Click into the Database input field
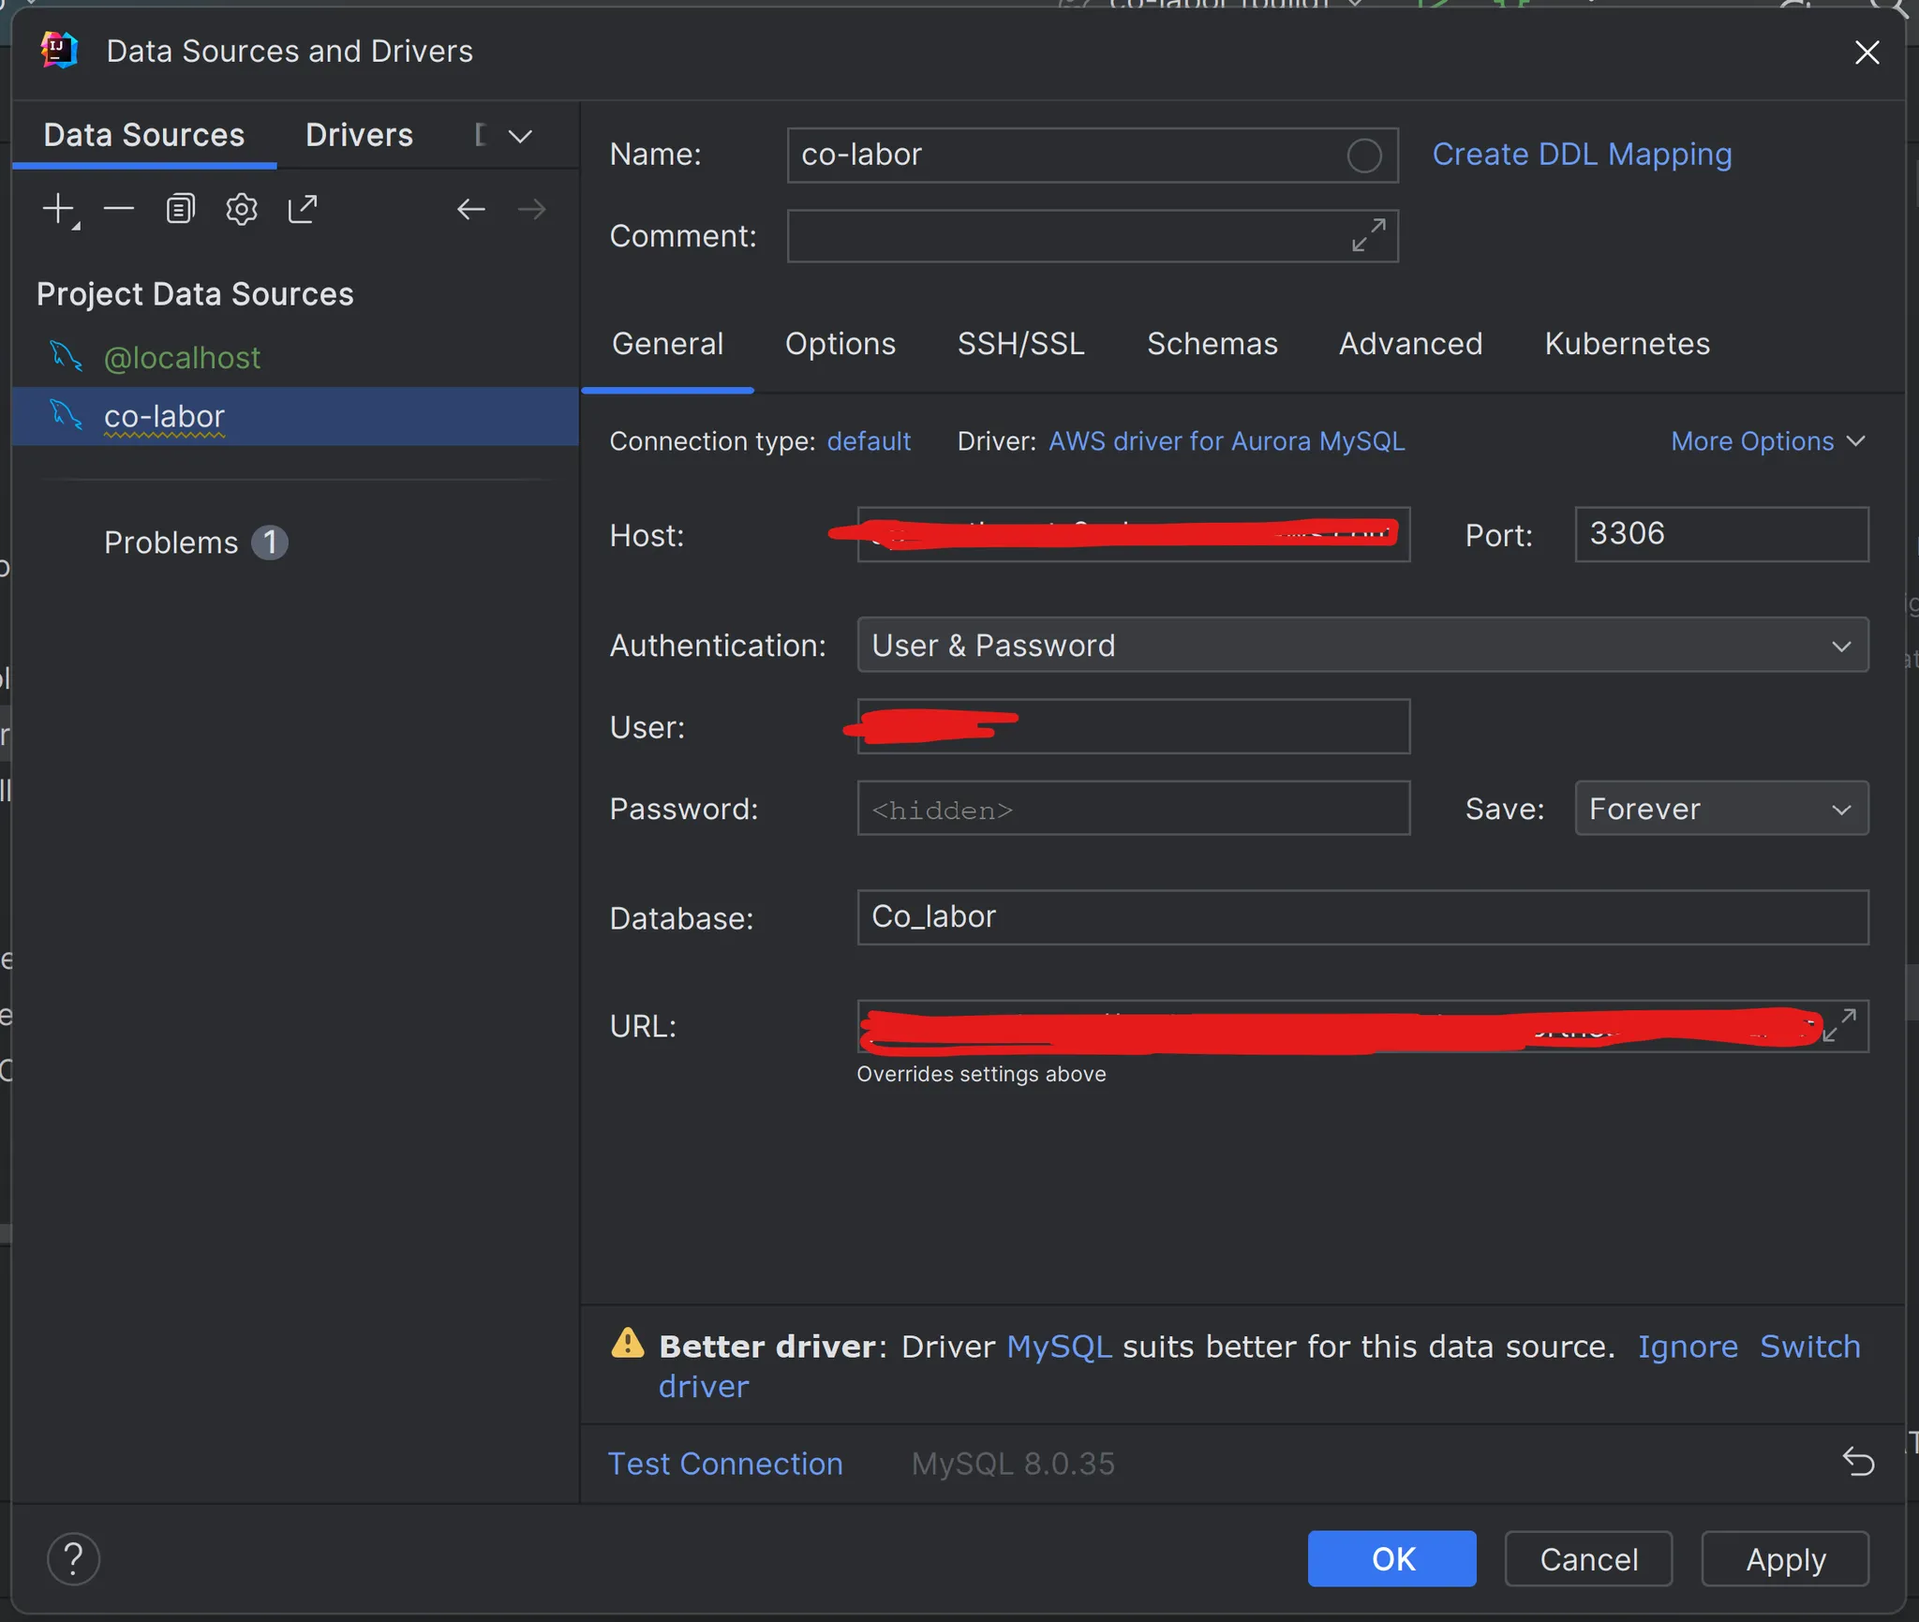The height and width of the screenshot is (1622, 1919). tap(1361, 917)
